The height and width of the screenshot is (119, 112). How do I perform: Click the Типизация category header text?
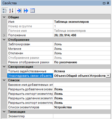(x=17, y=112)
